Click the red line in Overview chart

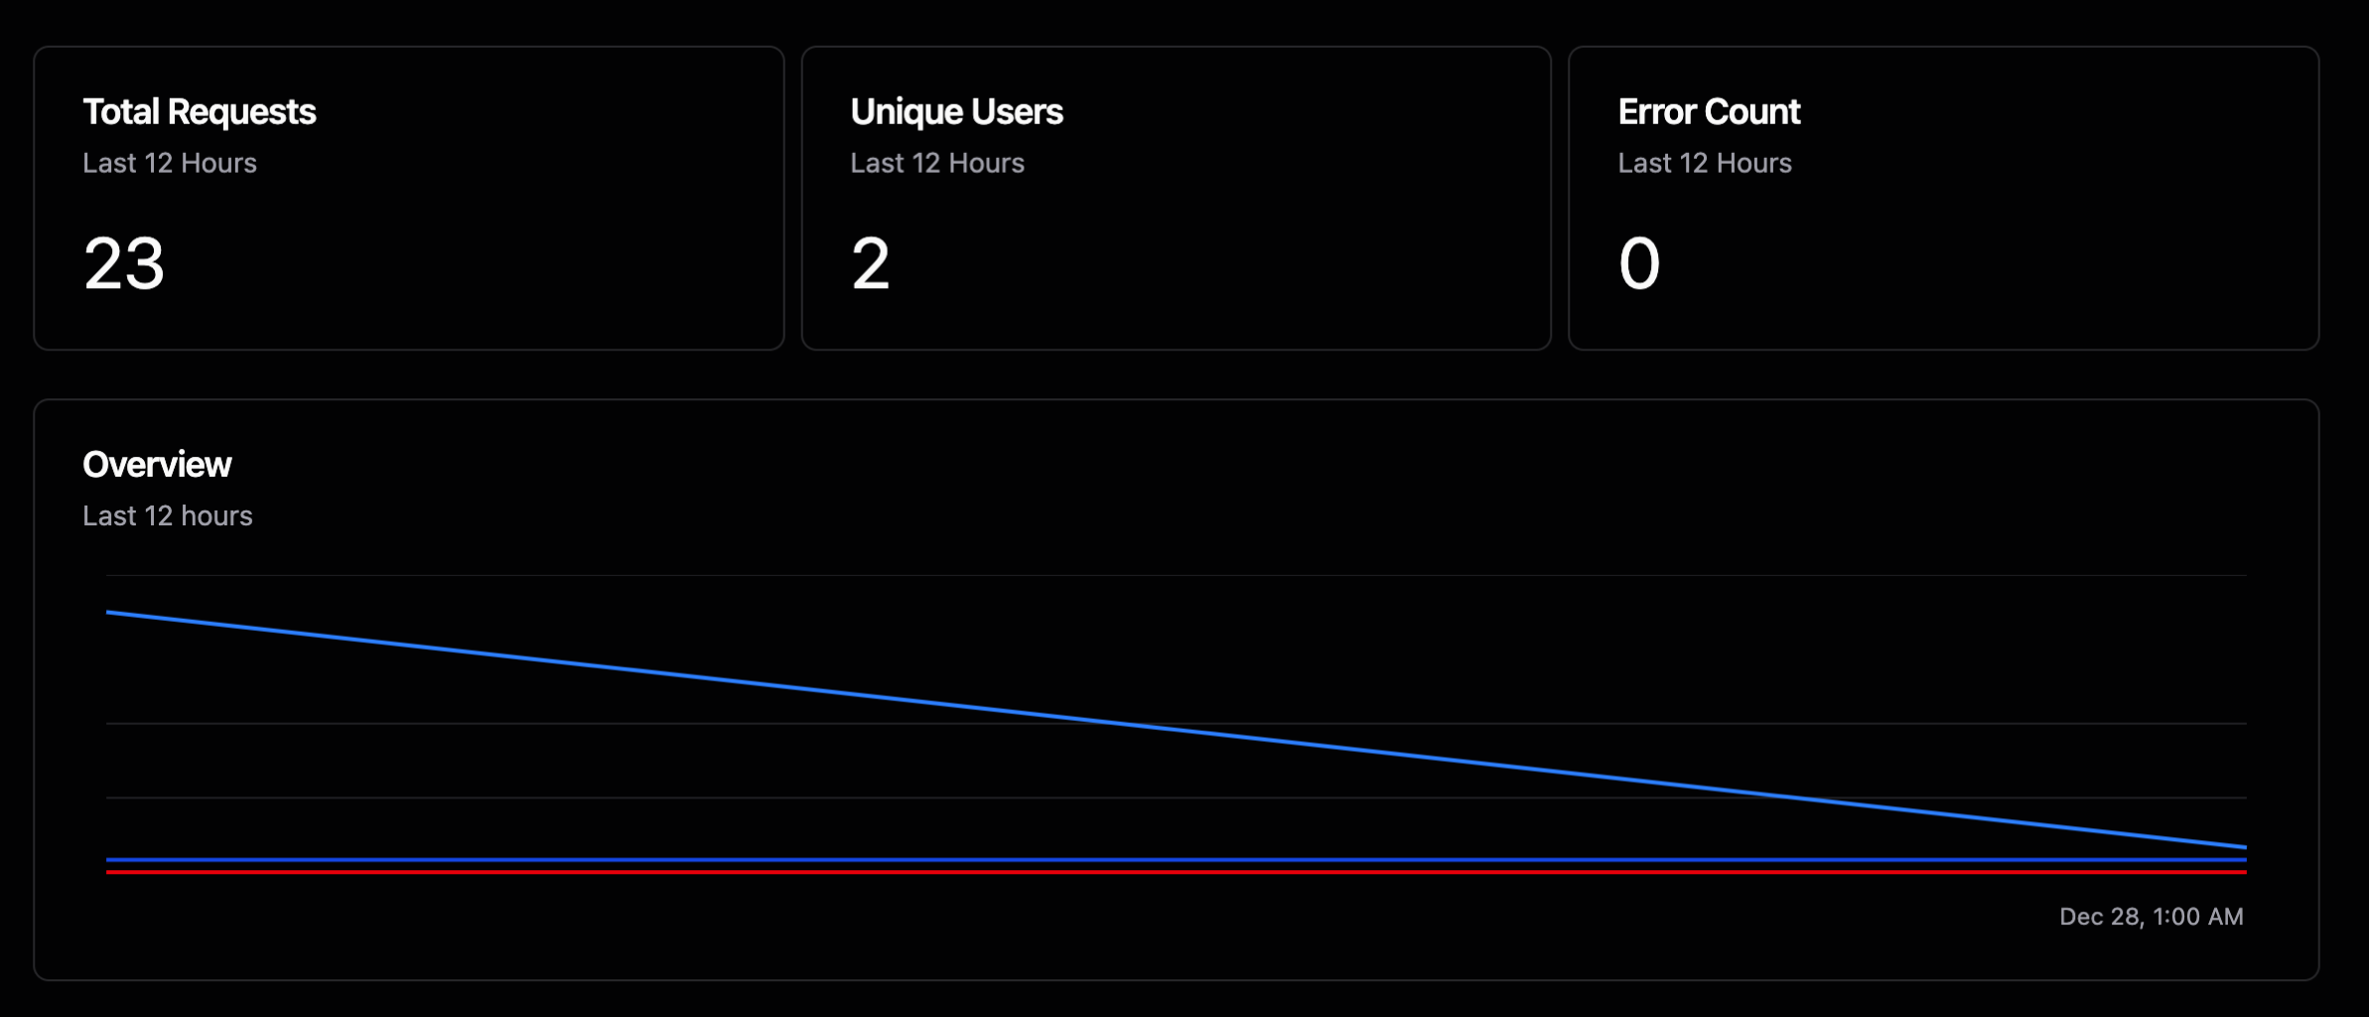[x=1177, y=872]
